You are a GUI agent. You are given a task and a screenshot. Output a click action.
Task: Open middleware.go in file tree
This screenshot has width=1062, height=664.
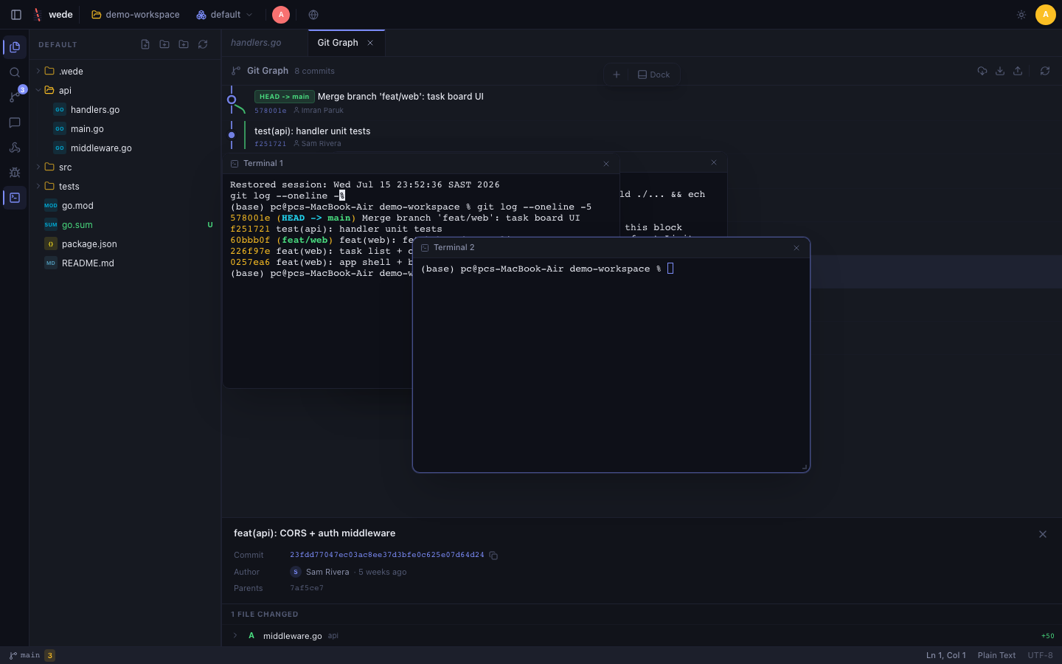125,148
